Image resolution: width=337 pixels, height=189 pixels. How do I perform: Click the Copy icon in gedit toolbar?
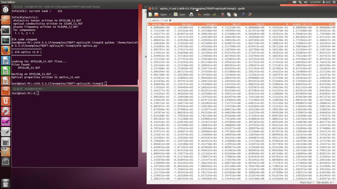click(x=229, y=14)
